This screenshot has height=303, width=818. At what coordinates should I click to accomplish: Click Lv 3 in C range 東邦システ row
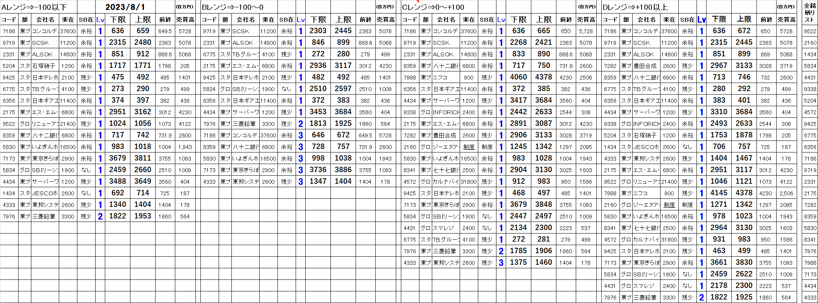click(501, 263)
